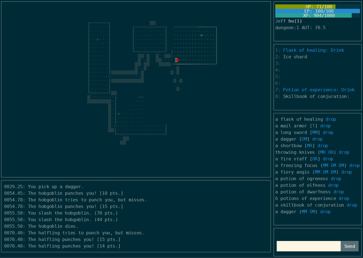
Task: Select the Skillbook of conjuration hotkey entry
Action: [316, 96]
